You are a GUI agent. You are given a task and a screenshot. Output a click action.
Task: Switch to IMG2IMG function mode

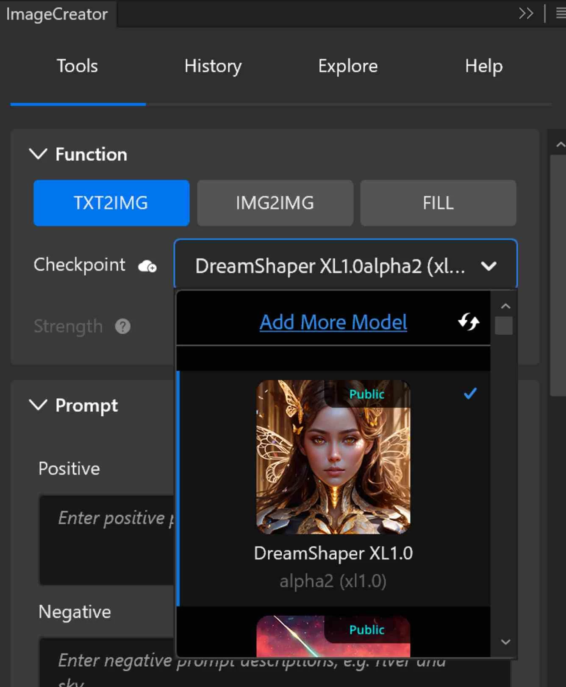[275, 203]
